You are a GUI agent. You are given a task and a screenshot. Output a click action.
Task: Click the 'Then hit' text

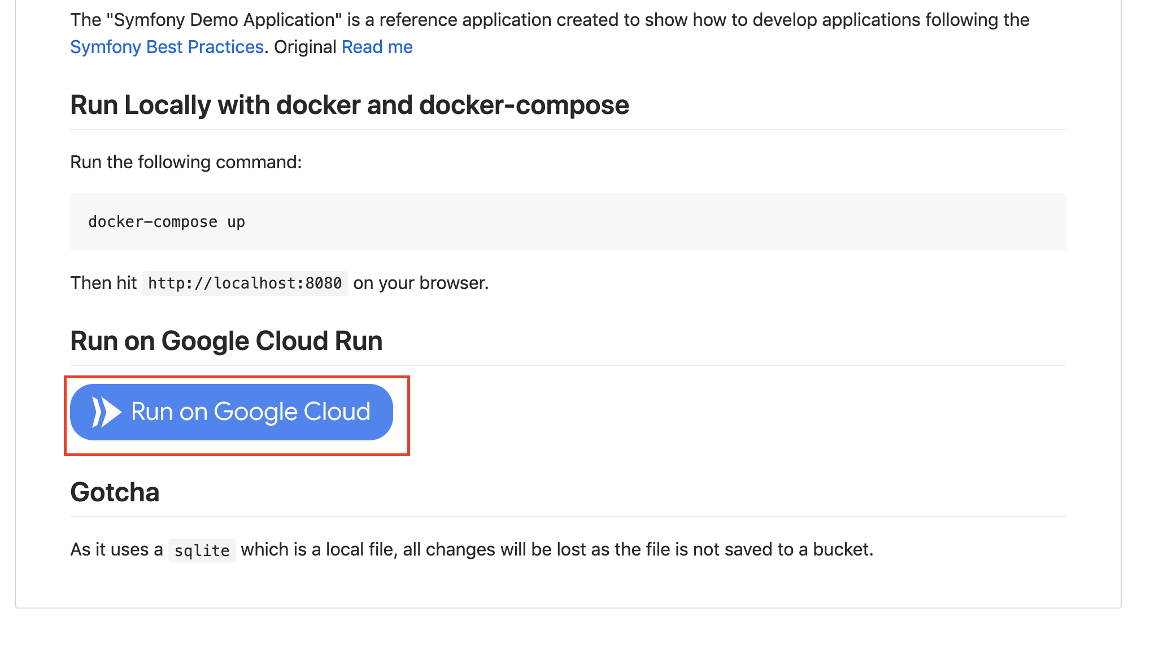103,283
